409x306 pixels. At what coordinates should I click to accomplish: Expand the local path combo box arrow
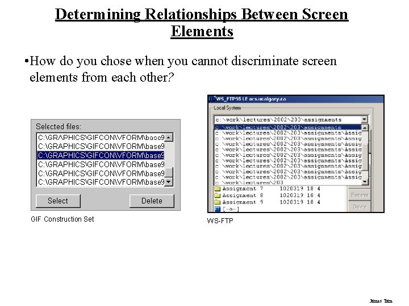[364, 120]
